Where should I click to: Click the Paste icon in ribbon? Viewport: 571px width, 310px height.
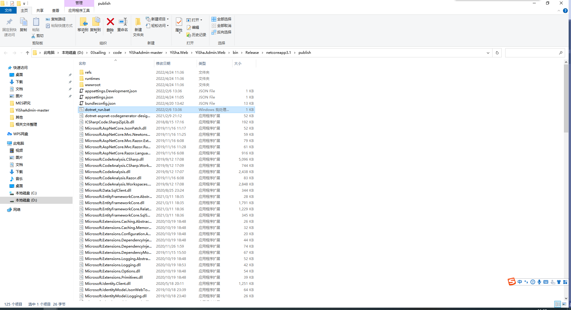(36, 22)
